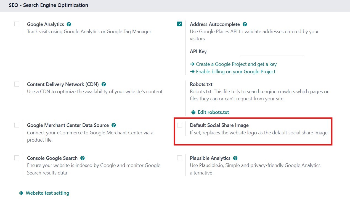The image size is (350, 206).
Task: Check the Console Google Search option
Action: tap(17, 158)
